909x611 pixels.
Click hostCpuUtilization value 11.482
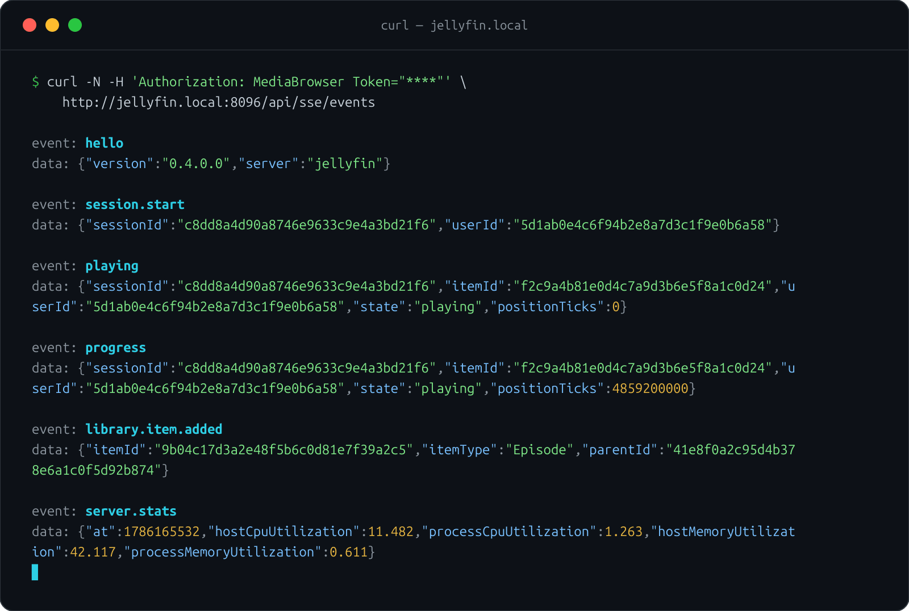coord(391,532)
